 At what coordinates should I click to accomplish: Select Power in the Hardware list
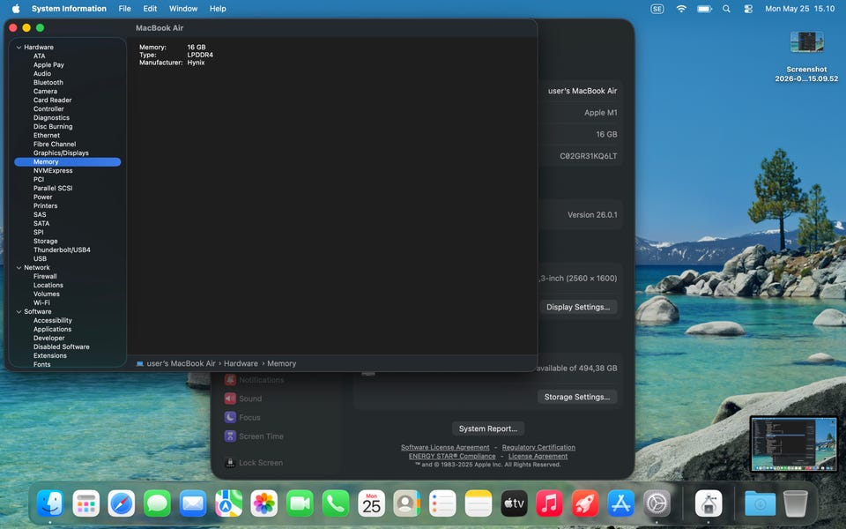42,197
